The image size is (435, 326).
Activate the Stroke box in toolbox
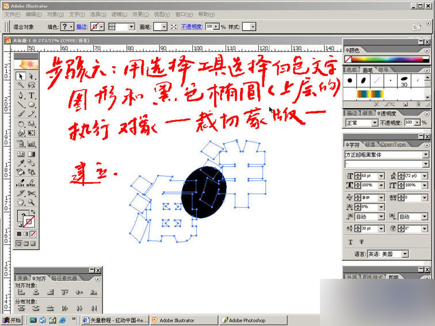point(29,222)
